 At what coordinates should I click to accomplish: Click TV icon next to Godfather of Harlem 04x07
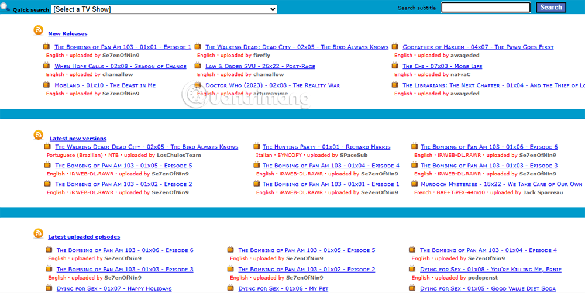tap(395, 46)
